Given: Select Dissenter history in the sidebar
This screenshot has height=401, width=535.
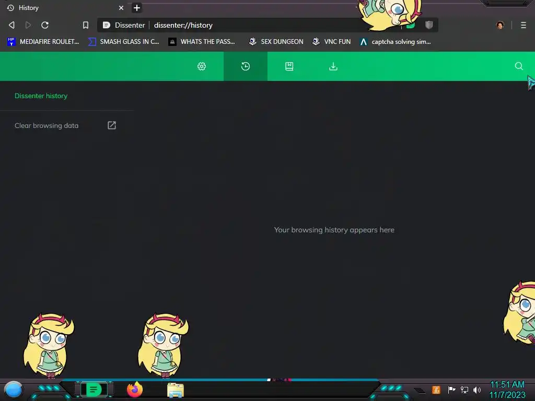Looking at the screenshot, I should (x=41, y=96).
